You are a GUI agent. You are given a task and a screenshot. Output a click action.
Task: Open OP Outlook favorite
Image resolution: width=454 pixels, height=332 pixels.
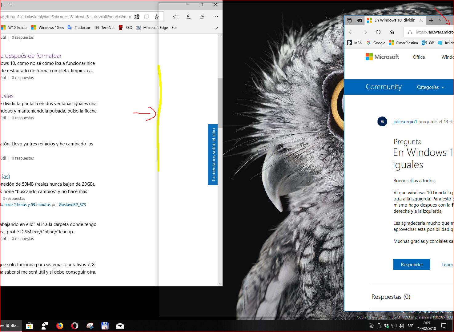point(428,43)
